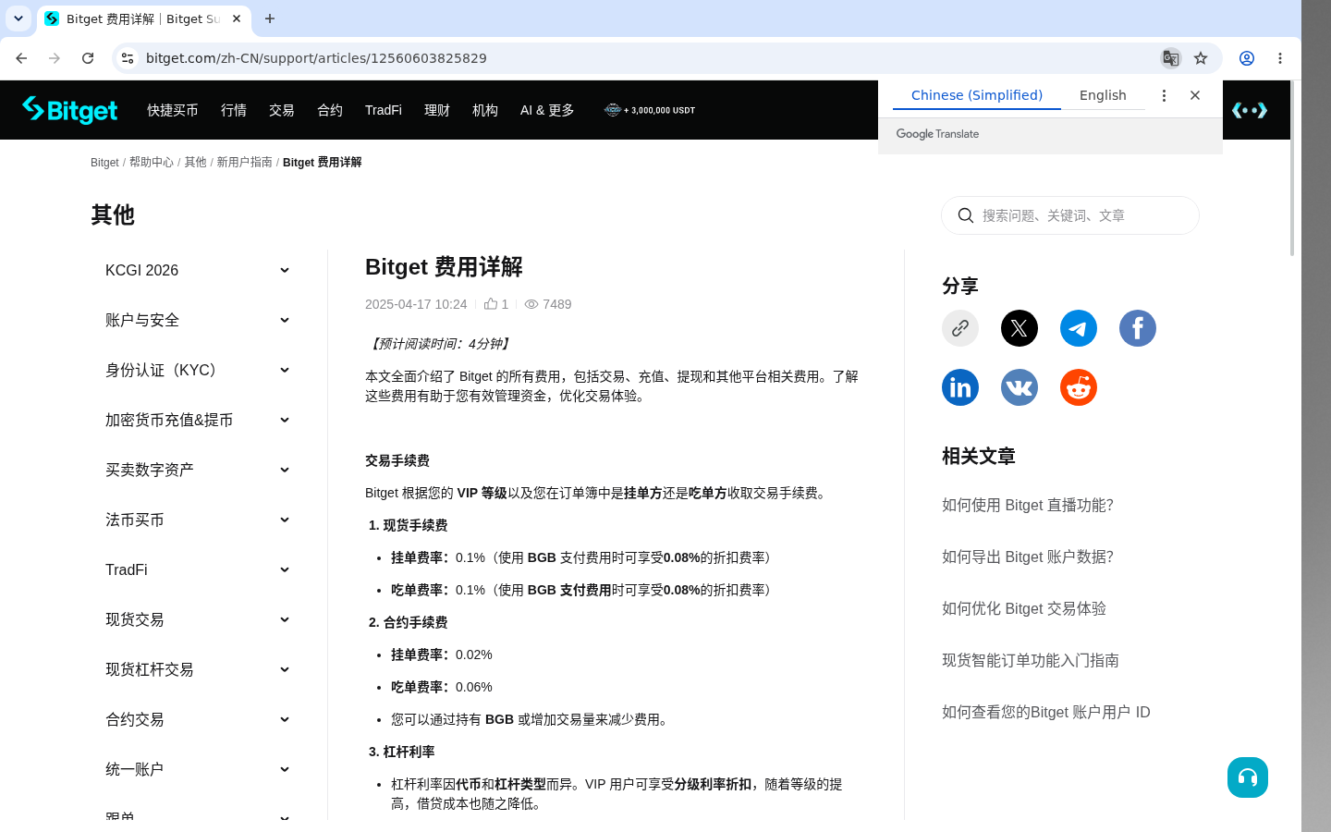The image size is (1331, 832).
Task: Expand 买卖数字资产 section
Action: point(198,470)
